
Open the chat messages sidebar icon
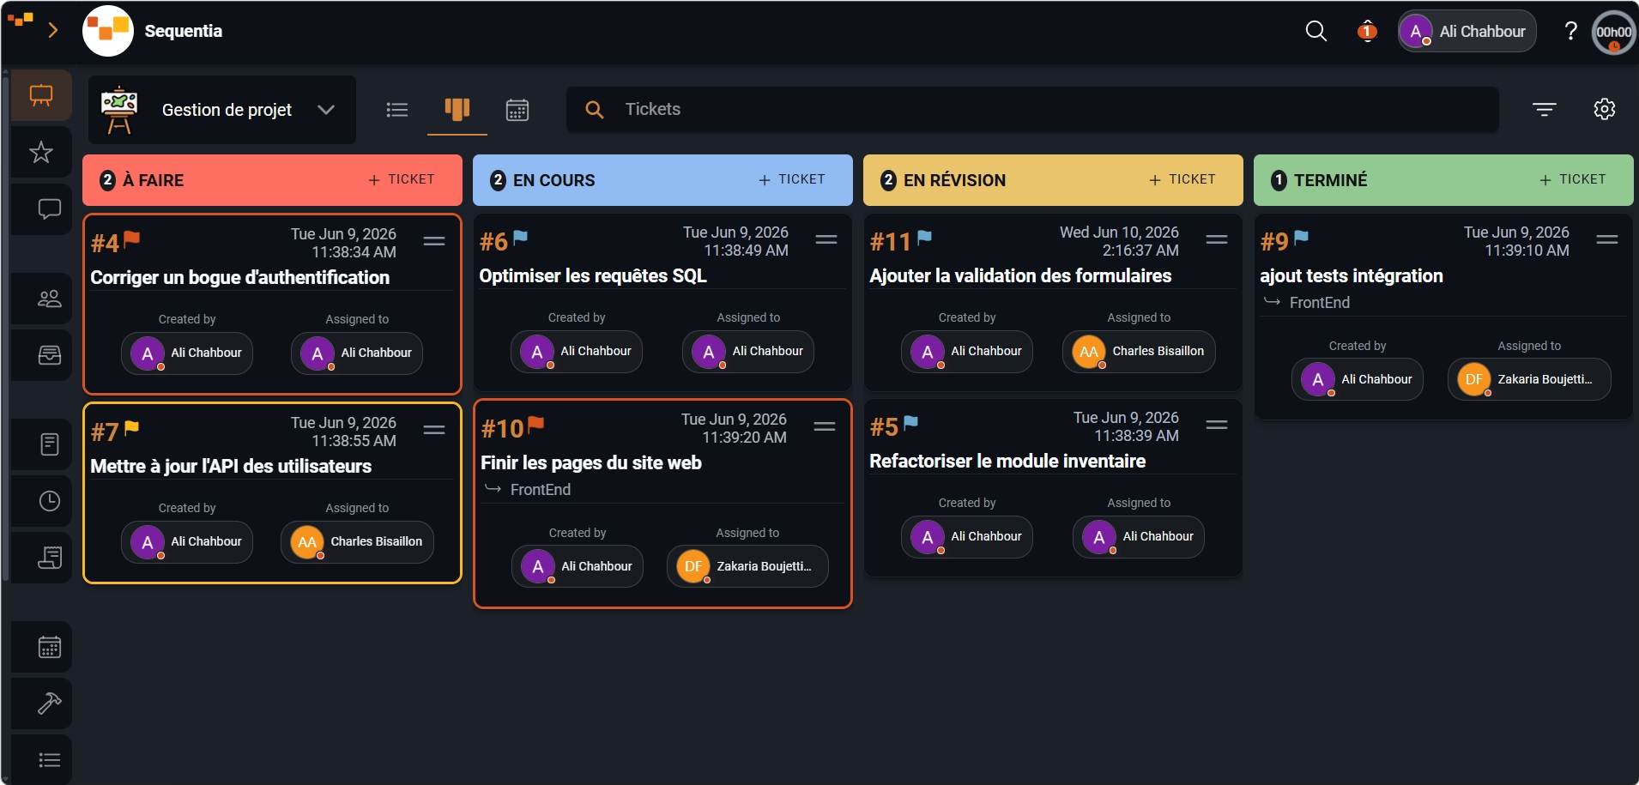click(x=49, y=208)
